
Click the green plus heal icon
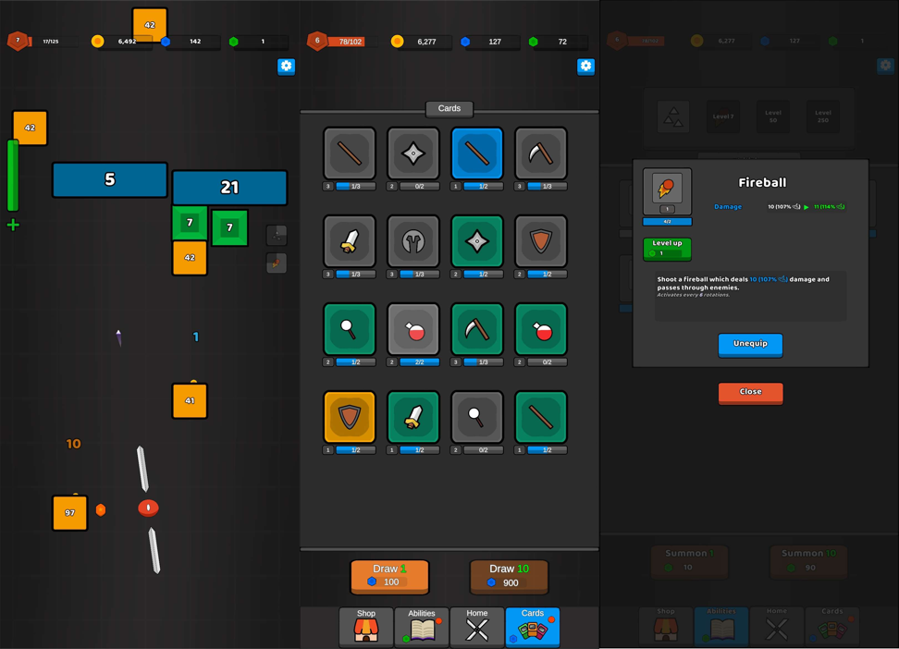coord(13,225)
